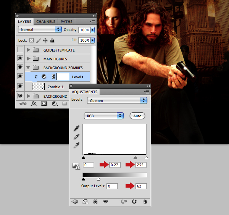Click the input highlight 255 field
The width and height of the screenshot is (229, 215).
141,165
